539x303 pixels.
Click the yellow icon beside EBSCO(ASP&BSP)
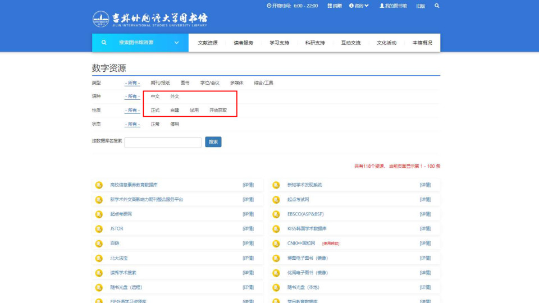pos(276,214)
